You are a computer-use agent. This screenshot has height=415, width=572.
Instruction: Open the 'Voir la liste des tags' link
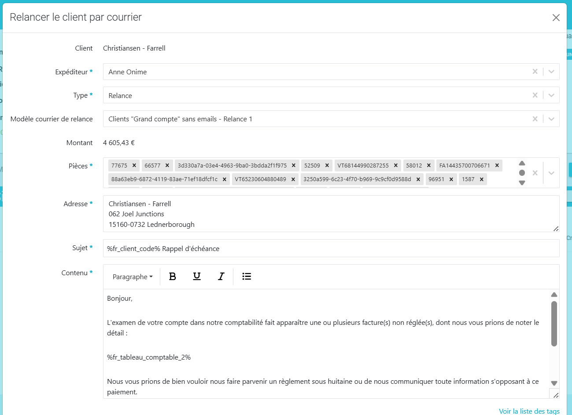529,411
